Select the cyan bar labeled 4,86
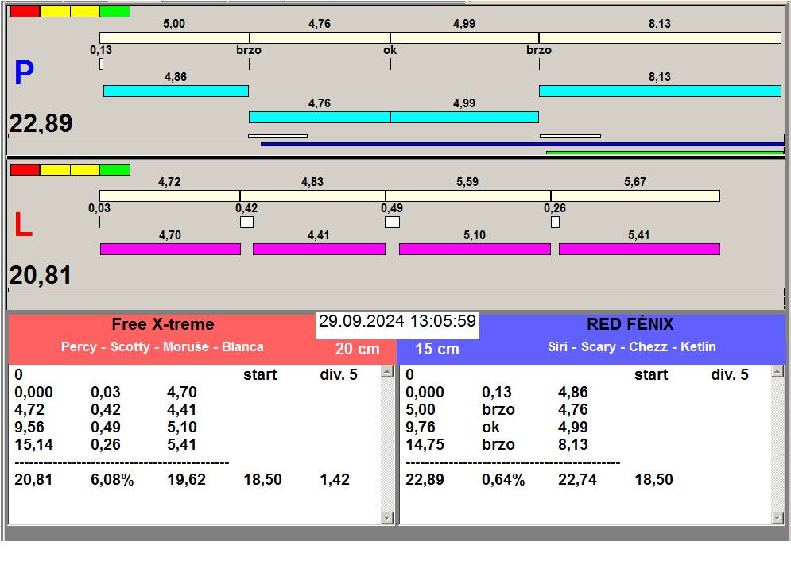This screenshot has width=791, height=569. [176, 91]
